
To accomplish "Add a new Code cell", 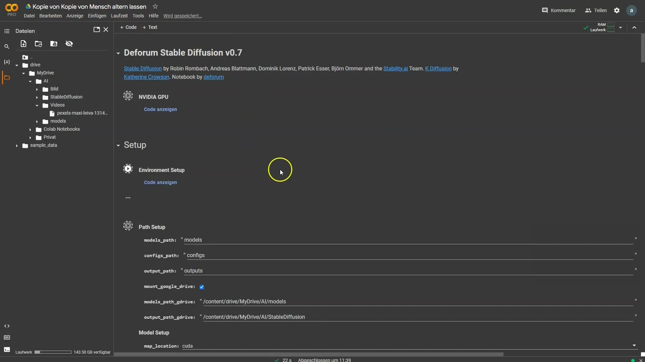I will coord(128,27).
